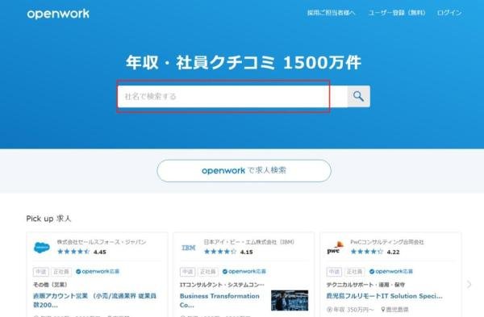Click openwork応募 badge on Salesforce card
The height and width of the screenshot is (317, 484).
point(98,272)
